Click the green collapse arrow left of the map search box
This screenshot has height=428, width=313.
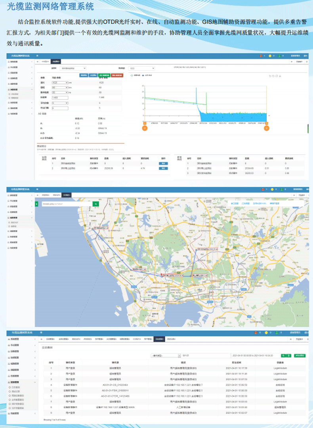[36, 204]
